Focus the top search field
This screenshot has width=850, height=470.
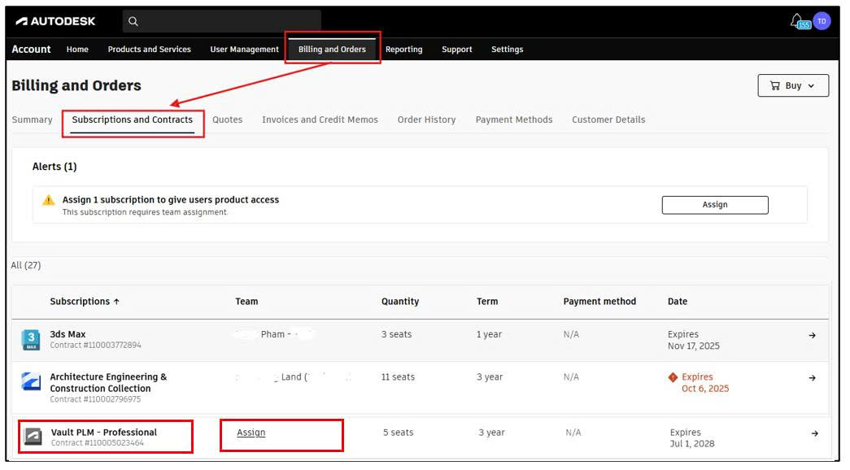pos(222,21)
